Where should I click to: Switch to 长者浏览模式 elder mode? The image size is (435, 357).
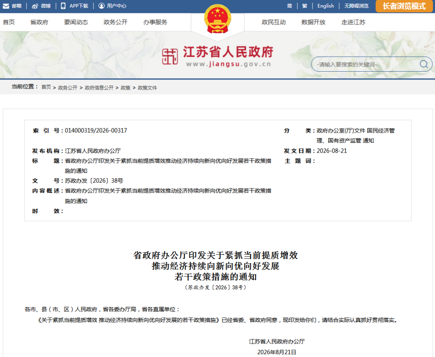point(404,6)
